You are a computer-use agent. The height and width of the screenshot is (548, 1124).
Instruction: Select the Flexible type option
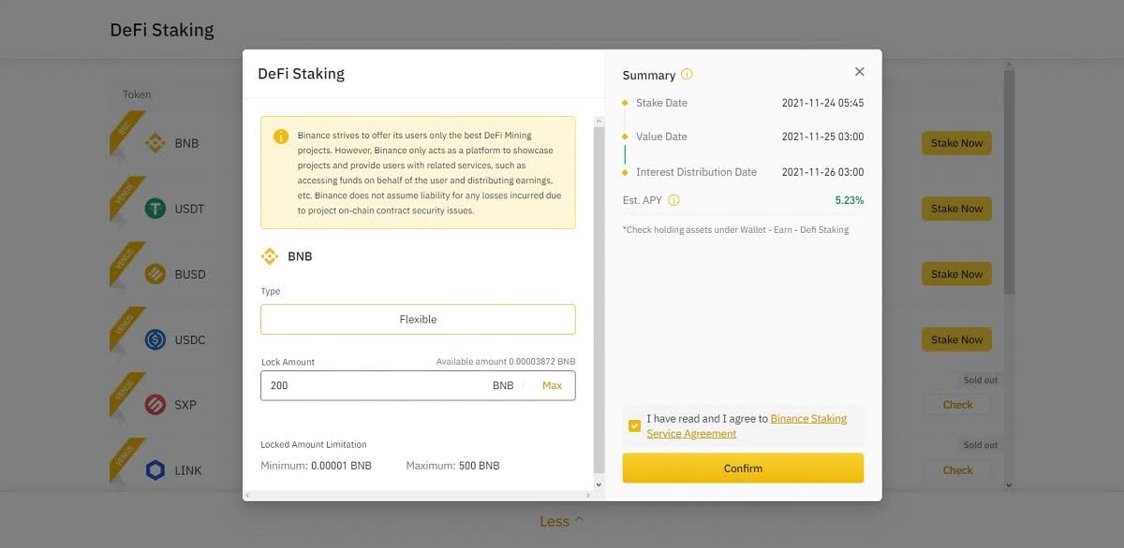[418, 320]
